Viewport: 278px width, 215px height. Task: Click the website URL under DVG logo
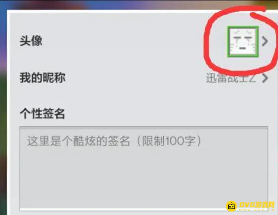pos(257,210)
